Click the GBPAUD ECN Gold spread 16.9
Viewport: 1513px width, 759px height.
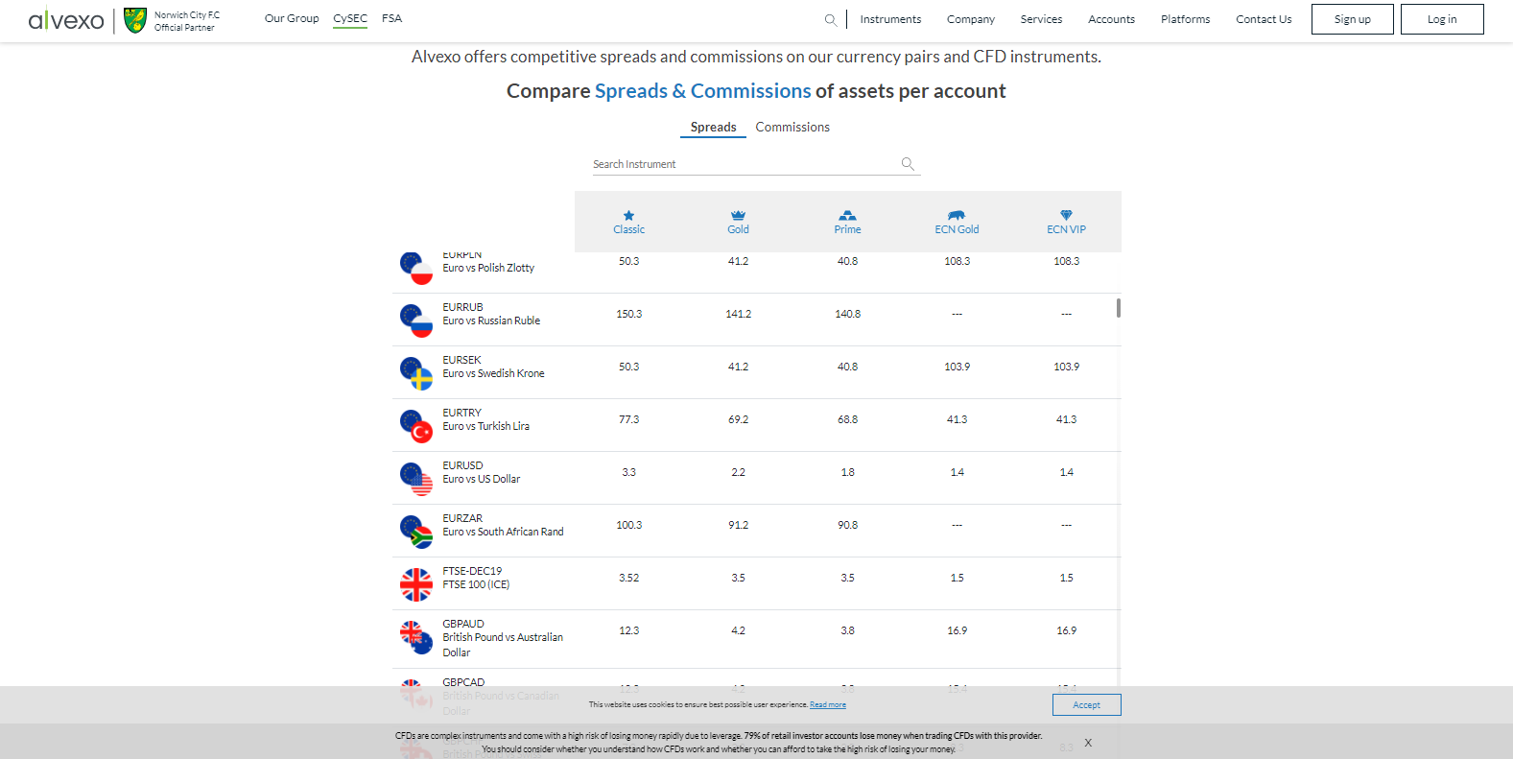pos(957,630)
